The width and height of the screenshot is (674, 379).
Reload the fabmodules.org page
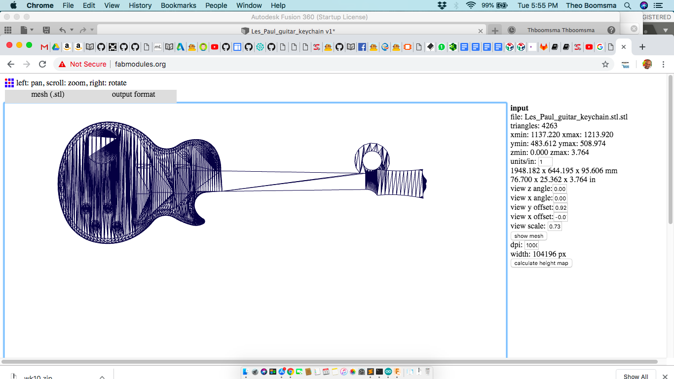(x=42, y=64)
